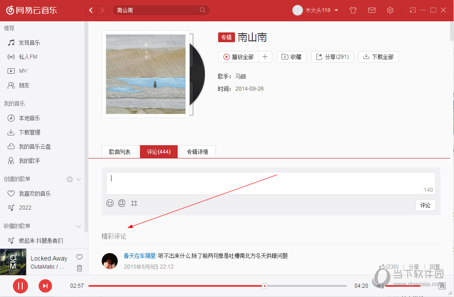Image resolution: width=454 pixels, height=297 pixels.
Task: Open the 专辑详情 tab
Action: 197,151
